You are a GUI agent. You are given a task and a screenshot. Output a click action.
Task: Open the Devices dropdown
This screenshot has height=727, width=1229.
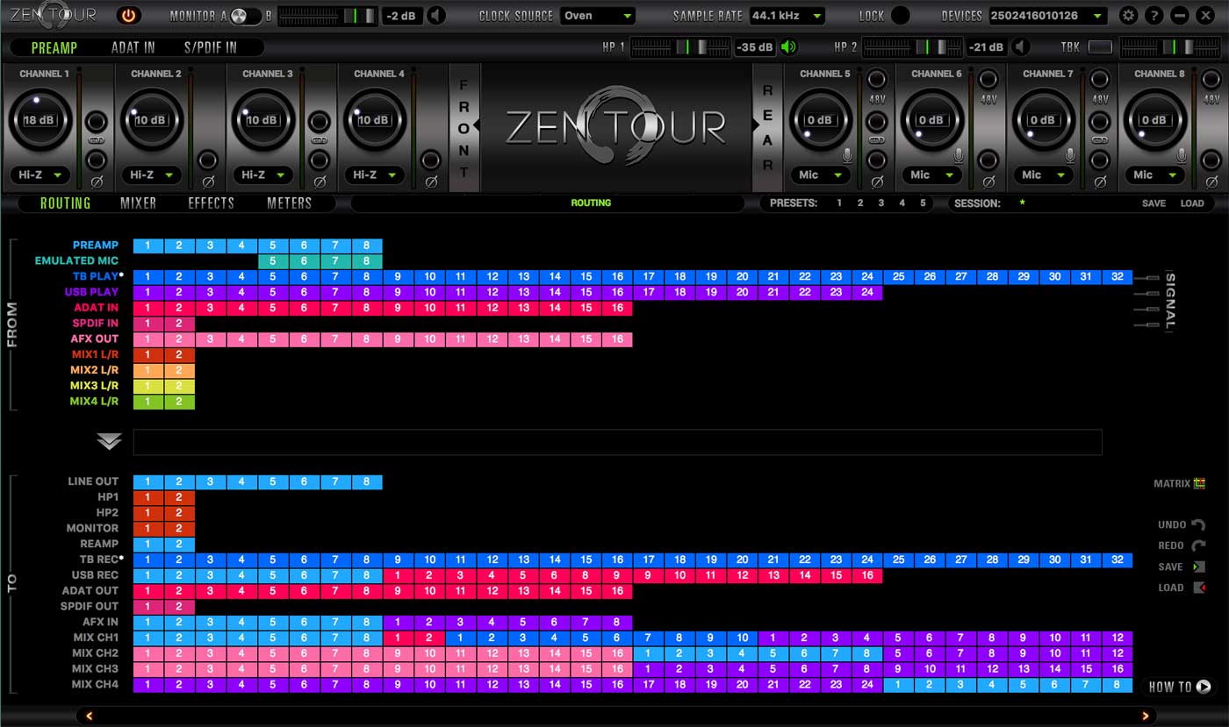(1048, 16)
